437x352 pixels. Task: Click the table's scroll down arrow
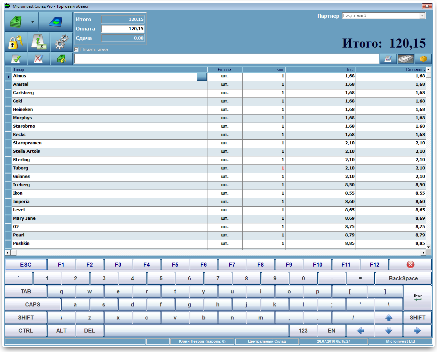[x=428, y=247]
